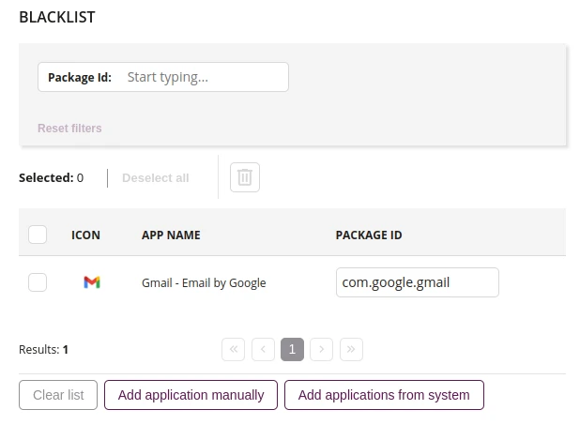Click the trash delete icon
Image resolution: width=580 pixels, height=440 pixels.
(245, 177)
